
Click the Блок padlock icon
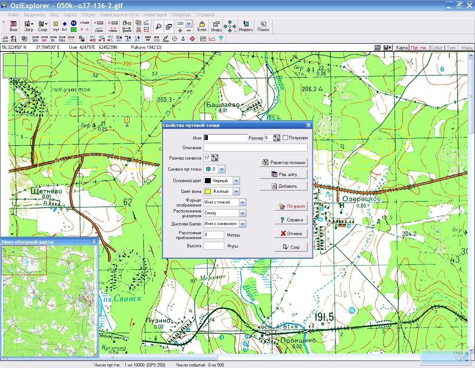click(x=202, y=26)
